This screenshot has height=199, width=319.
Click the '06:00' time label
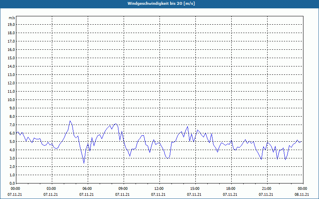pos(88,189)
